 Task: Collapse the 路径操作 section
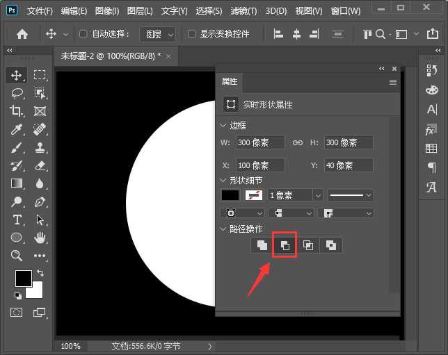(223, 229)
